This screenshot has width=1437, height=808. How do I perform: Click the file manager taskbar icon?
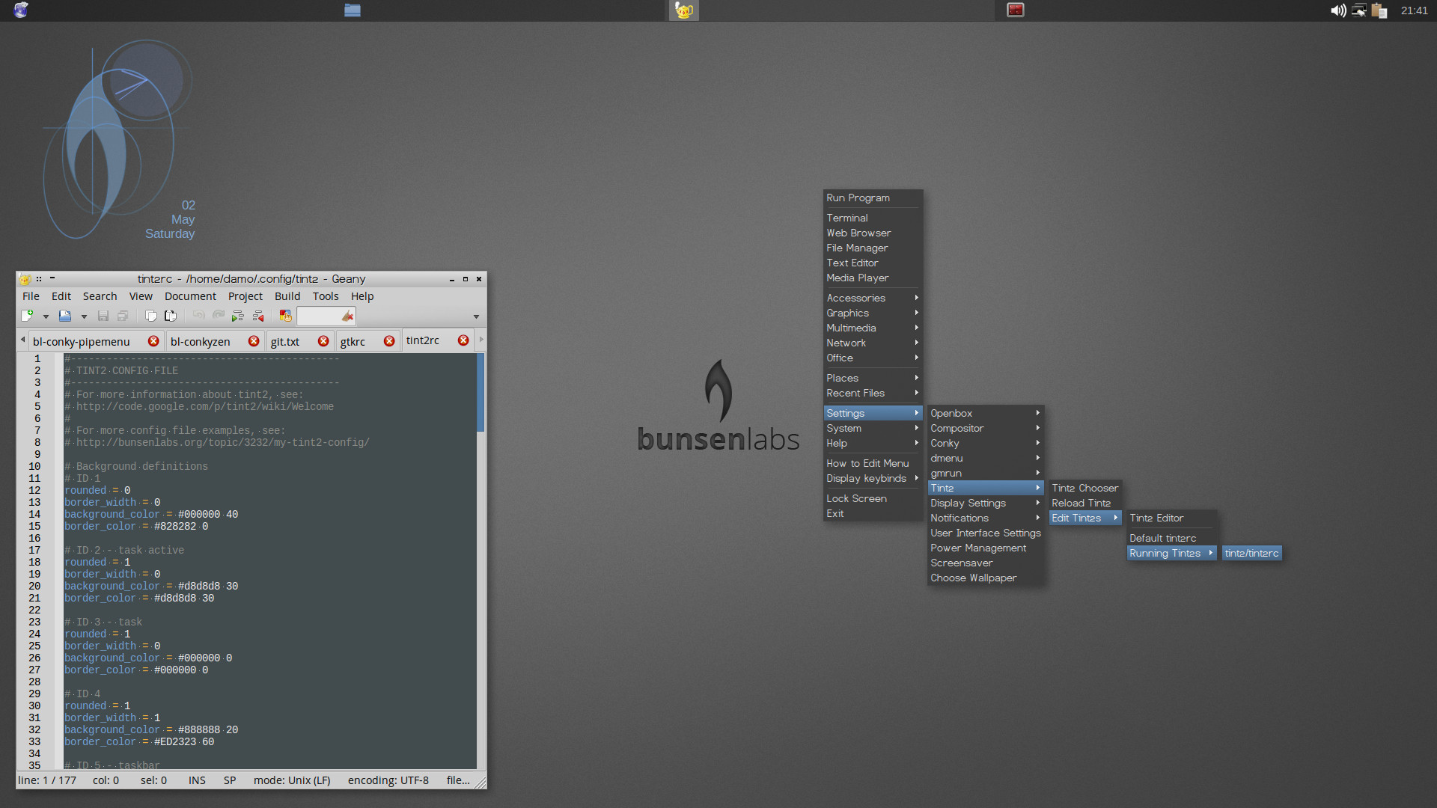click(x=353, y=10)
